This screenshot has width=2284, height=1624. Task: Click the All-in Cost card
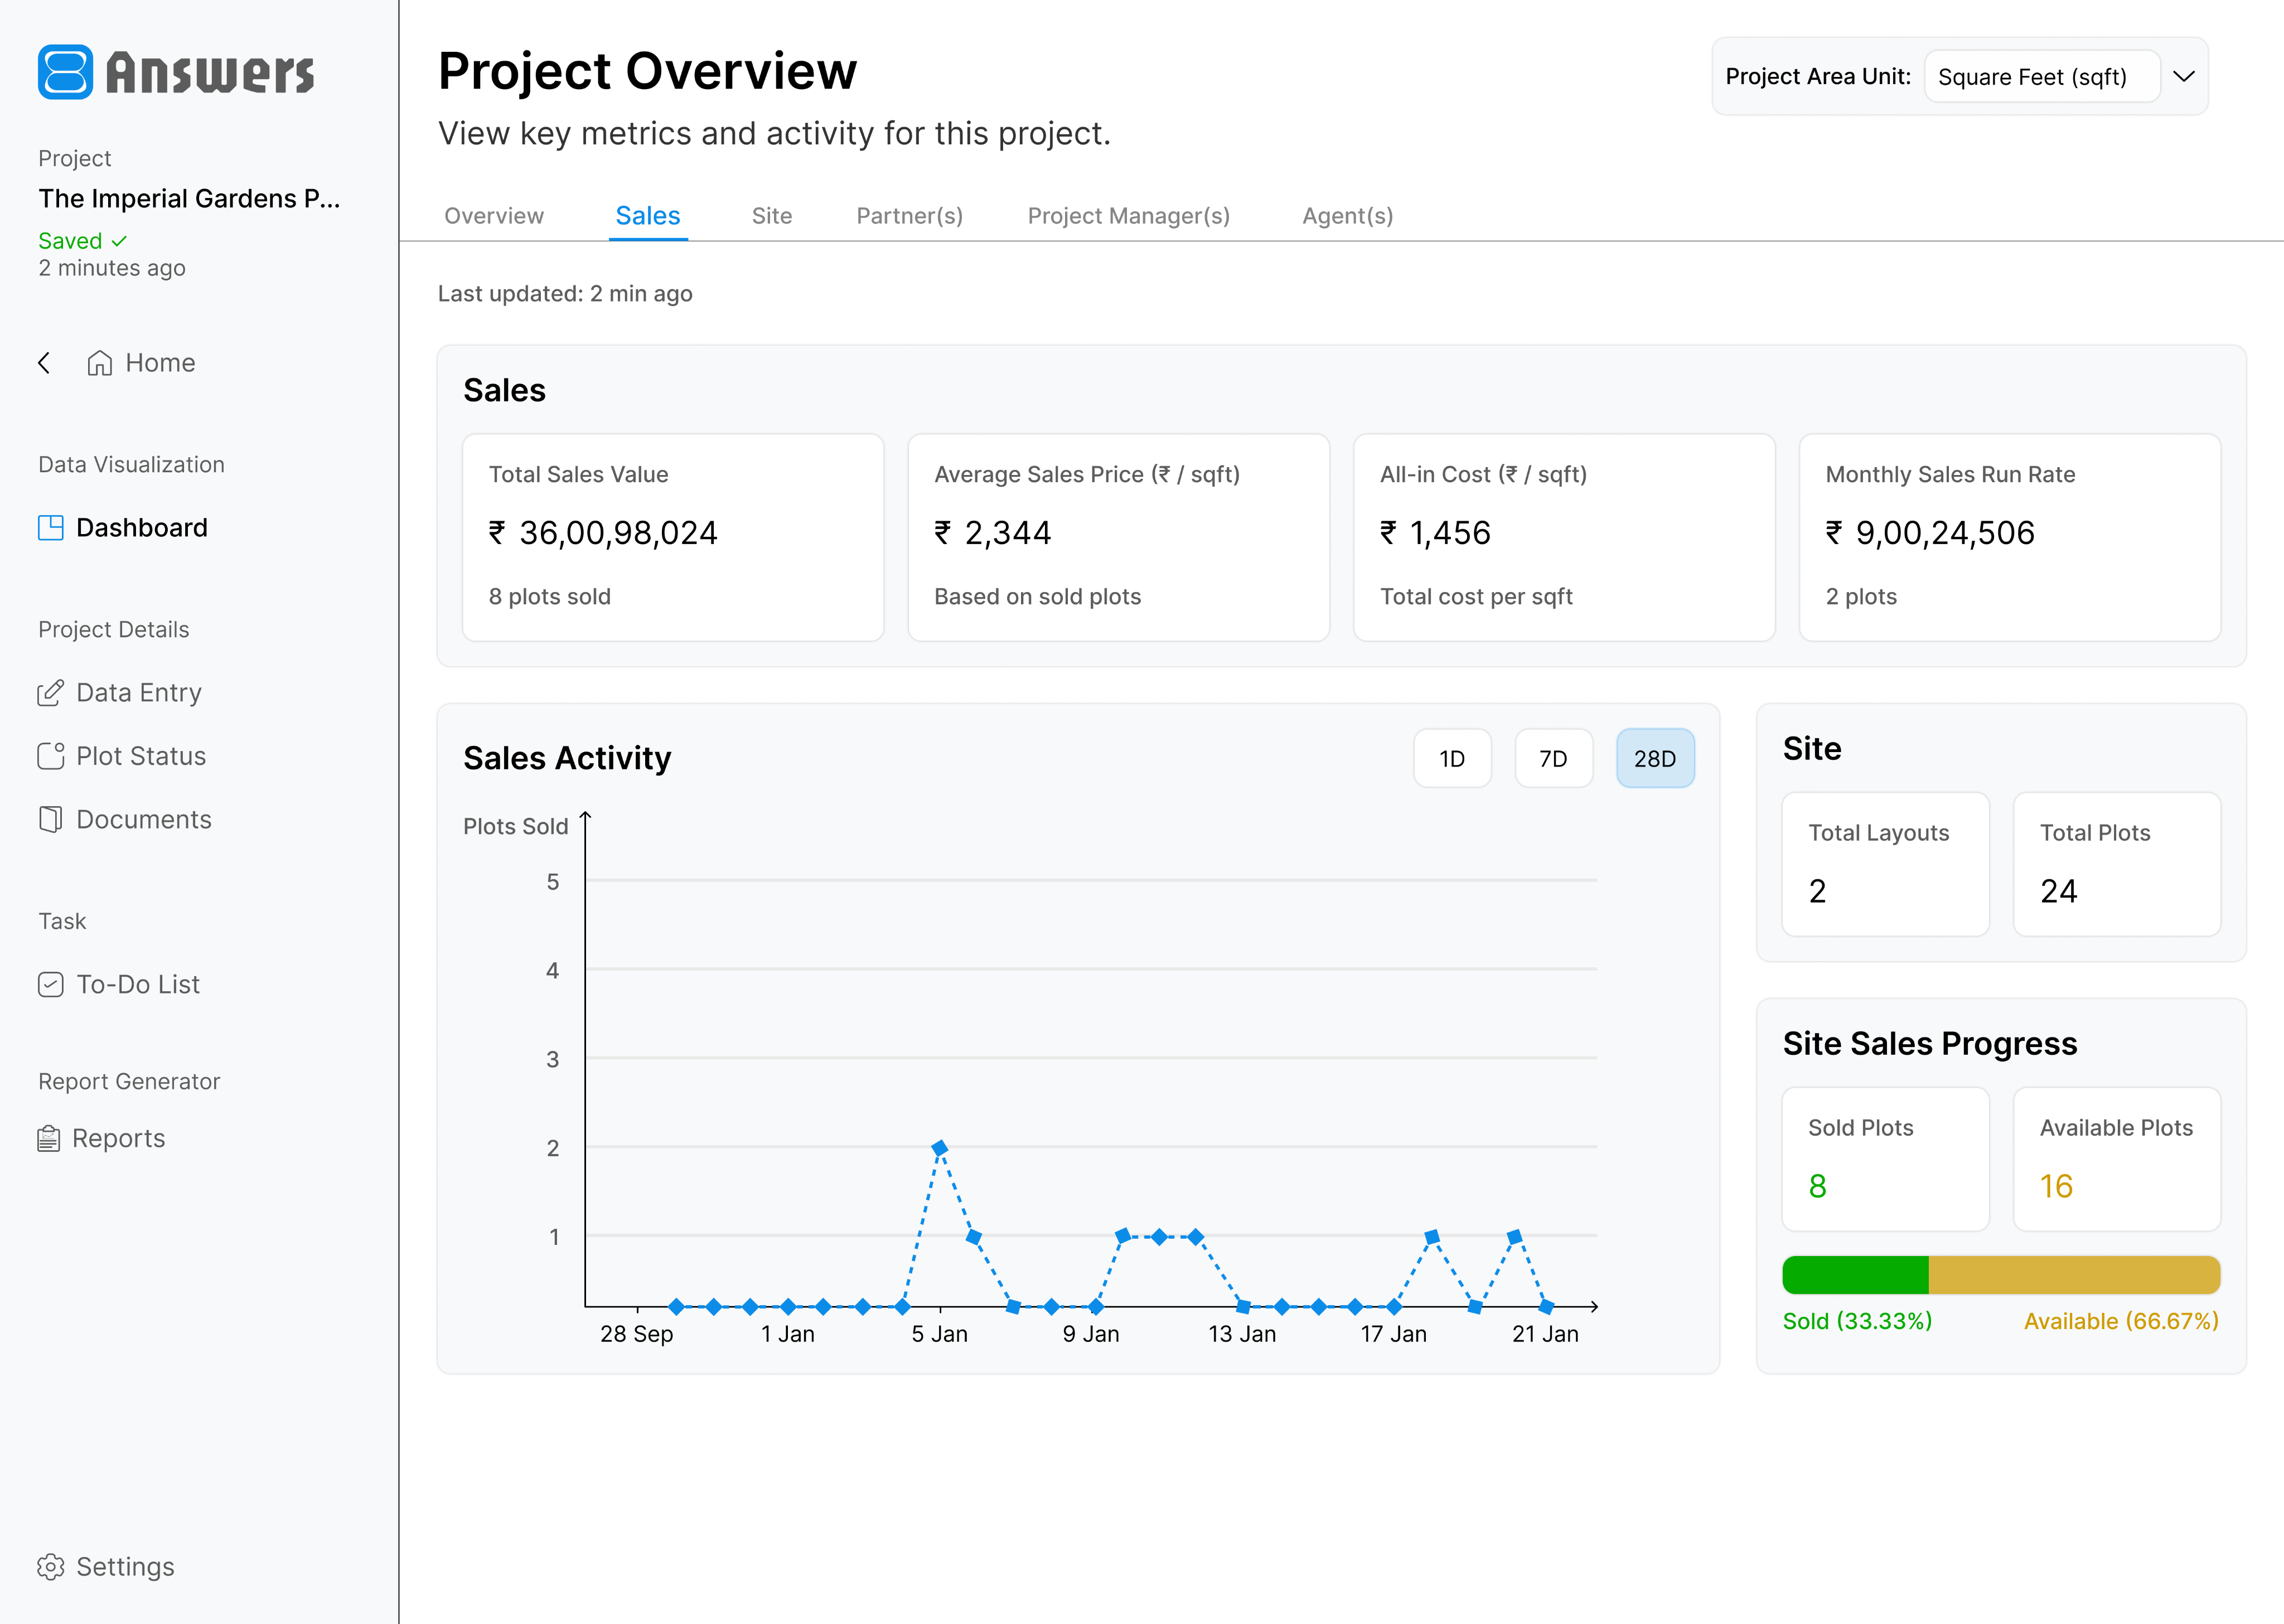click(x=1564, y=537)
